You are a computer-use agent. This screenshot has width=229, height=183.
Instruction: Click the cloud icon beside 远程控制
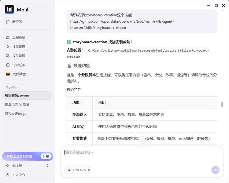(8, 37)
